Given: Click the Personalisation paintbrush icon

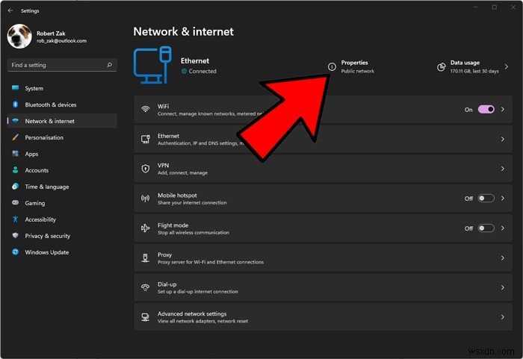Looking at the screenshot, I should pyautogui.click(x=16, y=137).
